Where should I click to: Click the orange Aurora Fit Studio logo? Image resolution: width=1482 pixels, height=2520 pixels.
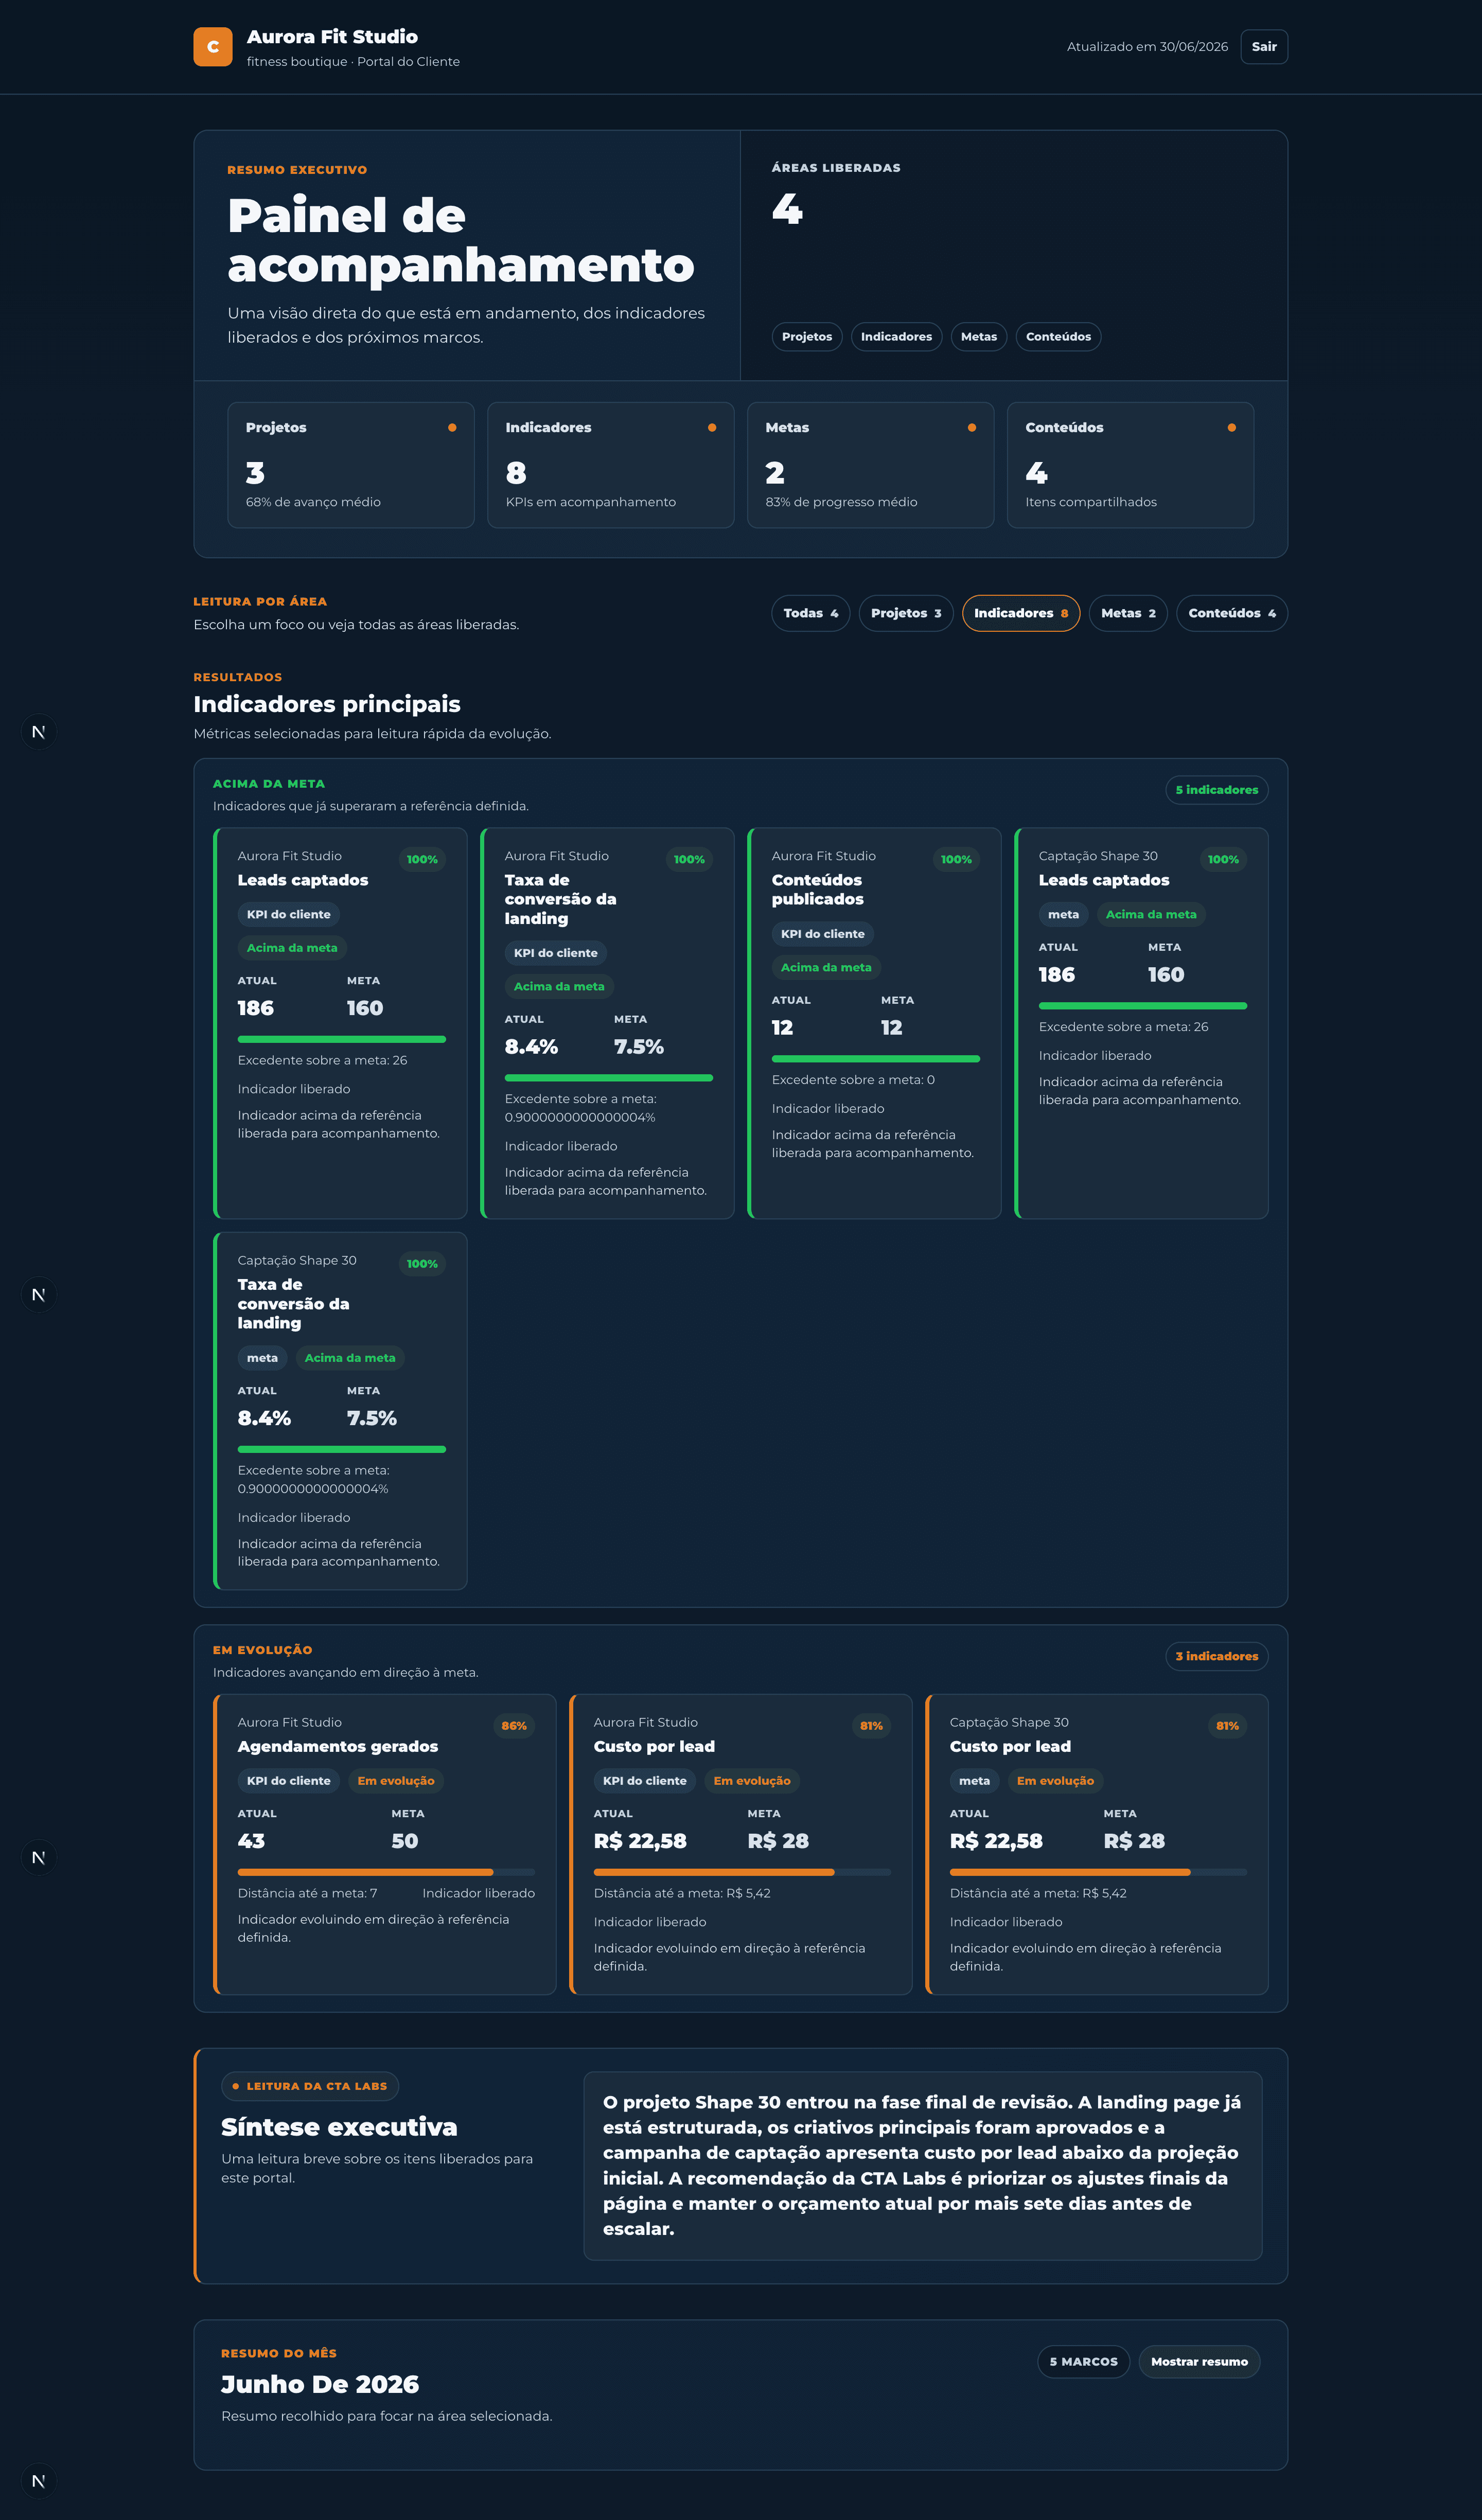(x=213, y=47)
